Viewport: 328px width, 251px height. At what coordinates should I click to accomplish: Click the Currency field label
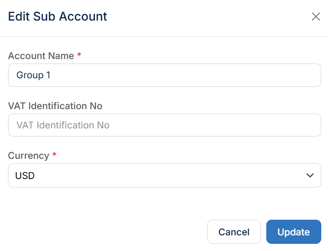coord(29,156)
